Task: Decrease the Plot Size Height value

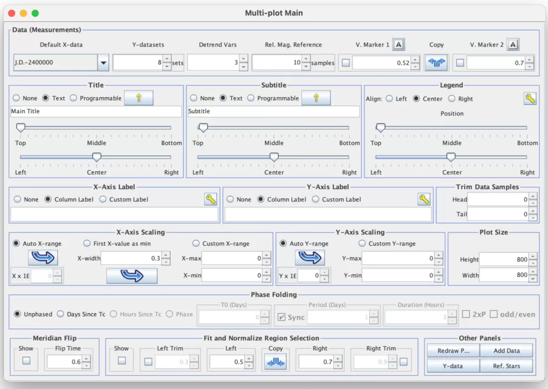Action: [532, 262]
